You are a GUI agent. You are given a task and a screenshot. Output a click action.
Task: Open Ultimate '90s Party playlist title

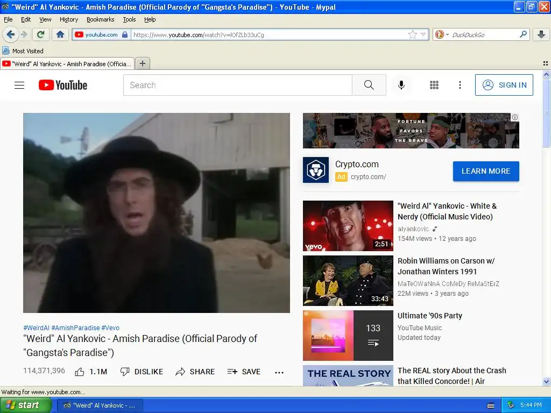tap(430, 316)
